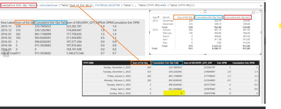Select the Month column header in the matrix
The height and width of the screenshot is (109, 281).
click(166, 17)
